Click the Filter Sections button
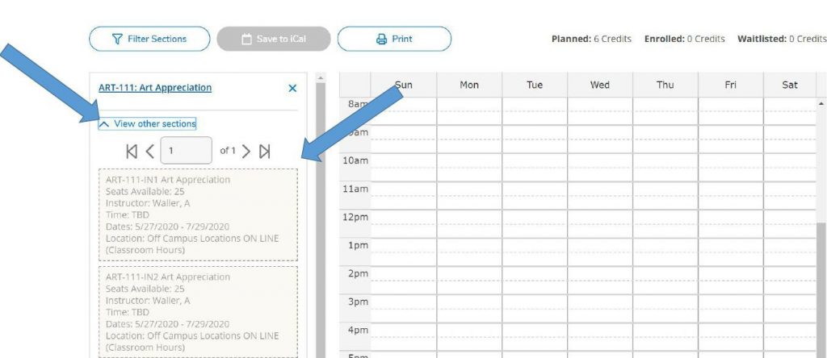 pos(149,39)
